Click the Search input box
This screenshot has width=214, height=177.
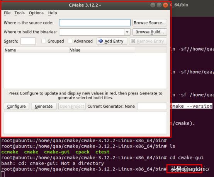click(x=28, y=41)
